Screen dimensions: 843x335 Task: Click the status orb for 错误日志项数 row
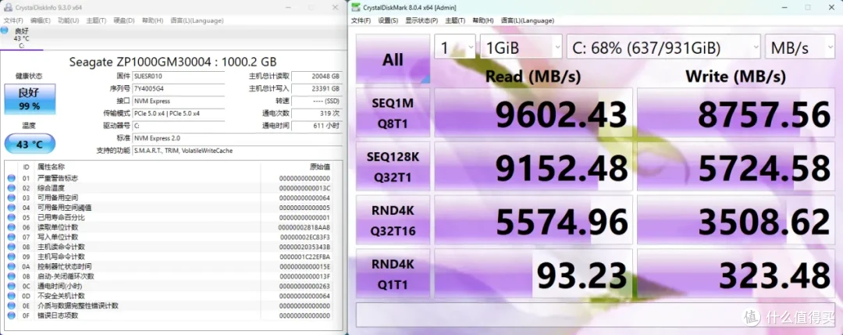(x=11, y=315)
